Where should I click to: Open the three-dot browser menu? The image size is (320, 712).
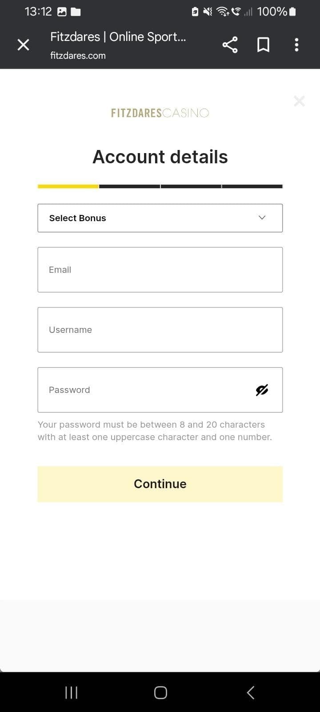(296, 44)
